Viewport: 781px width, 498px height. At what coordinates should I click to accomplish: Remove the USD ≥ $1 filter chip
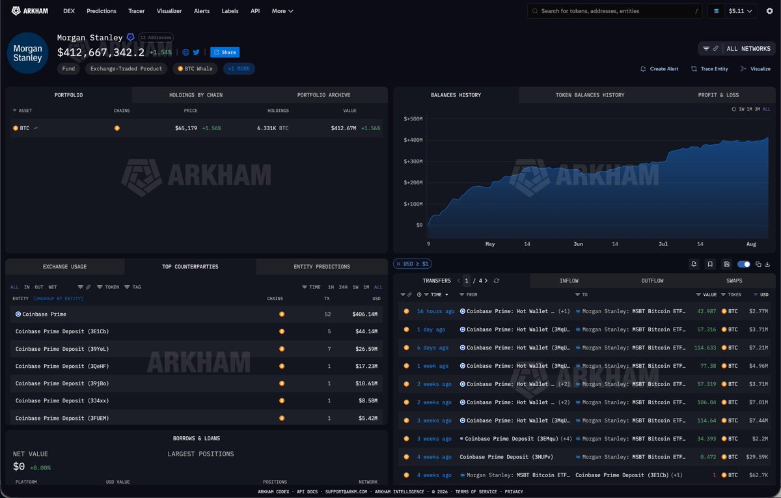click(399, 264)
